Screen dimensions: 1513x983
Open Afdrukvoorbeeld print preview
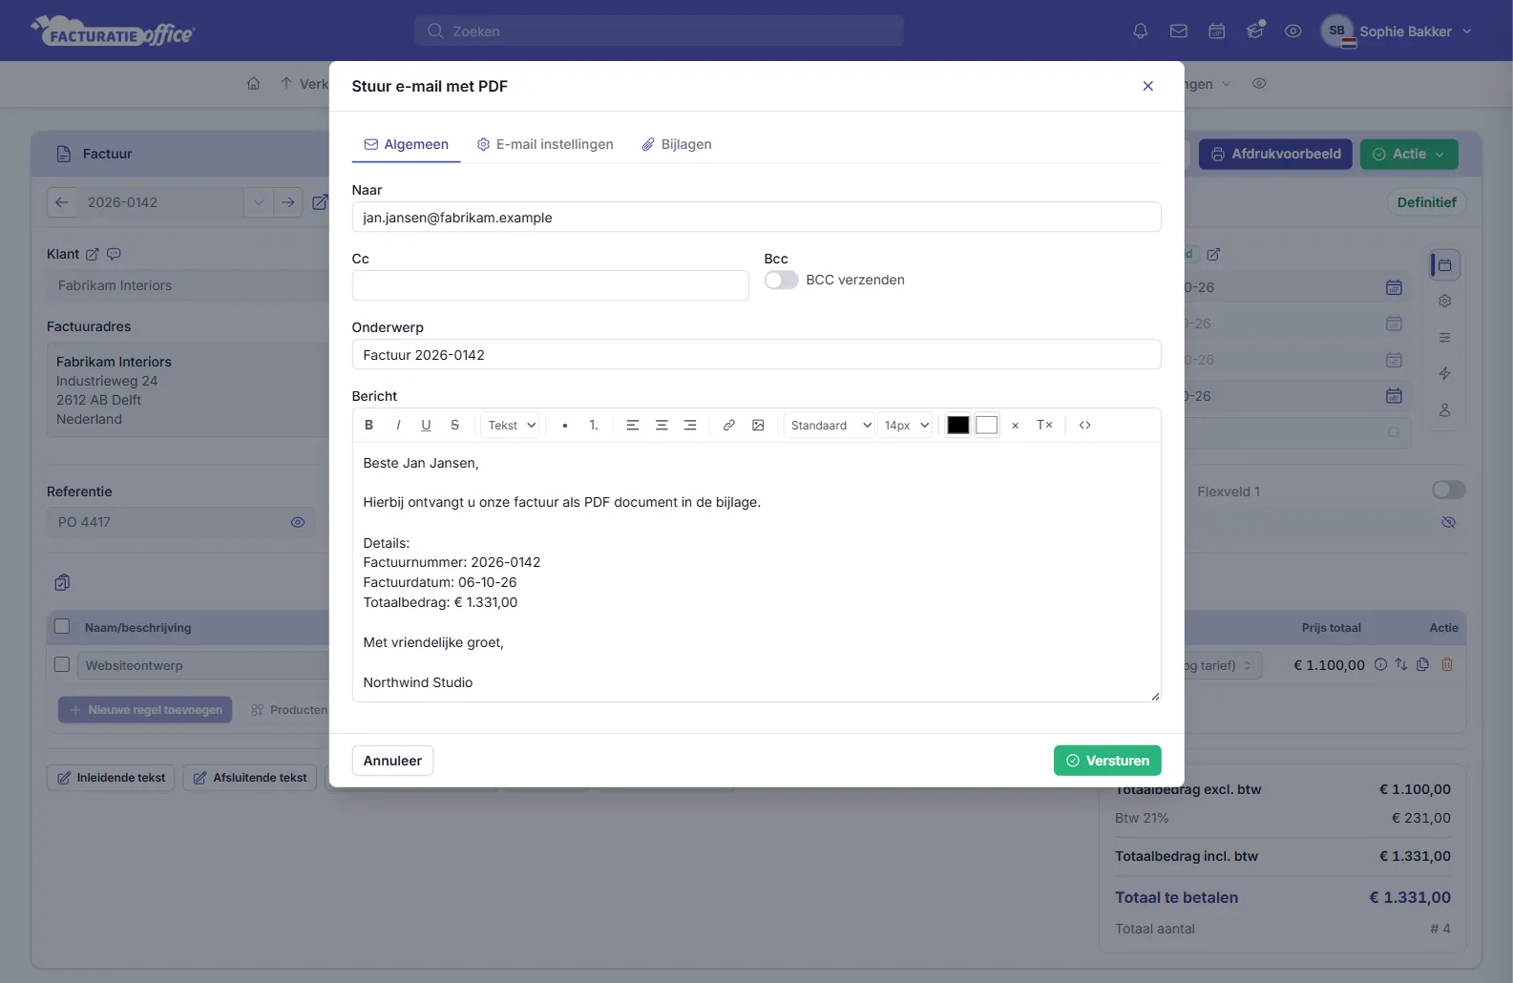1275,154
